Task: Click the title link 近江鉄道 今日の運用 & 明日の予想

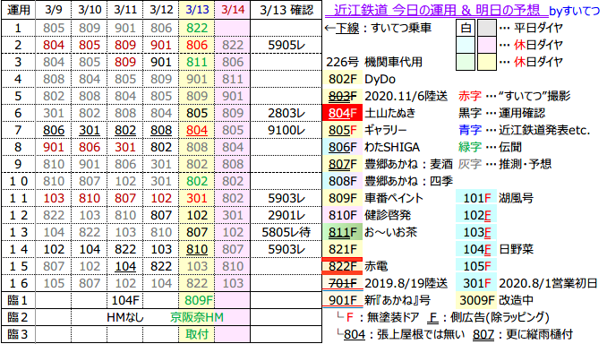Action: (x=436, y=11)
